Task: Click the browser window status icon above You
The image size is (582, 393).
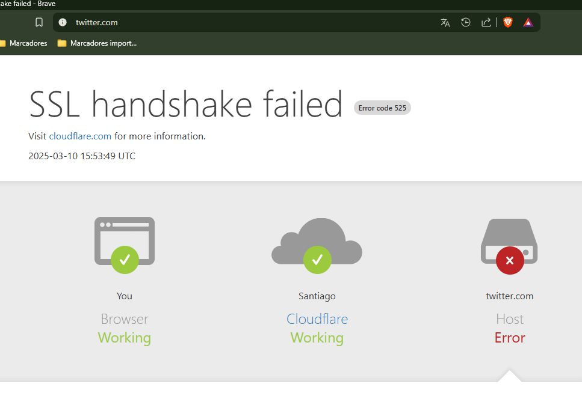Action: click(x=125, y=245)
